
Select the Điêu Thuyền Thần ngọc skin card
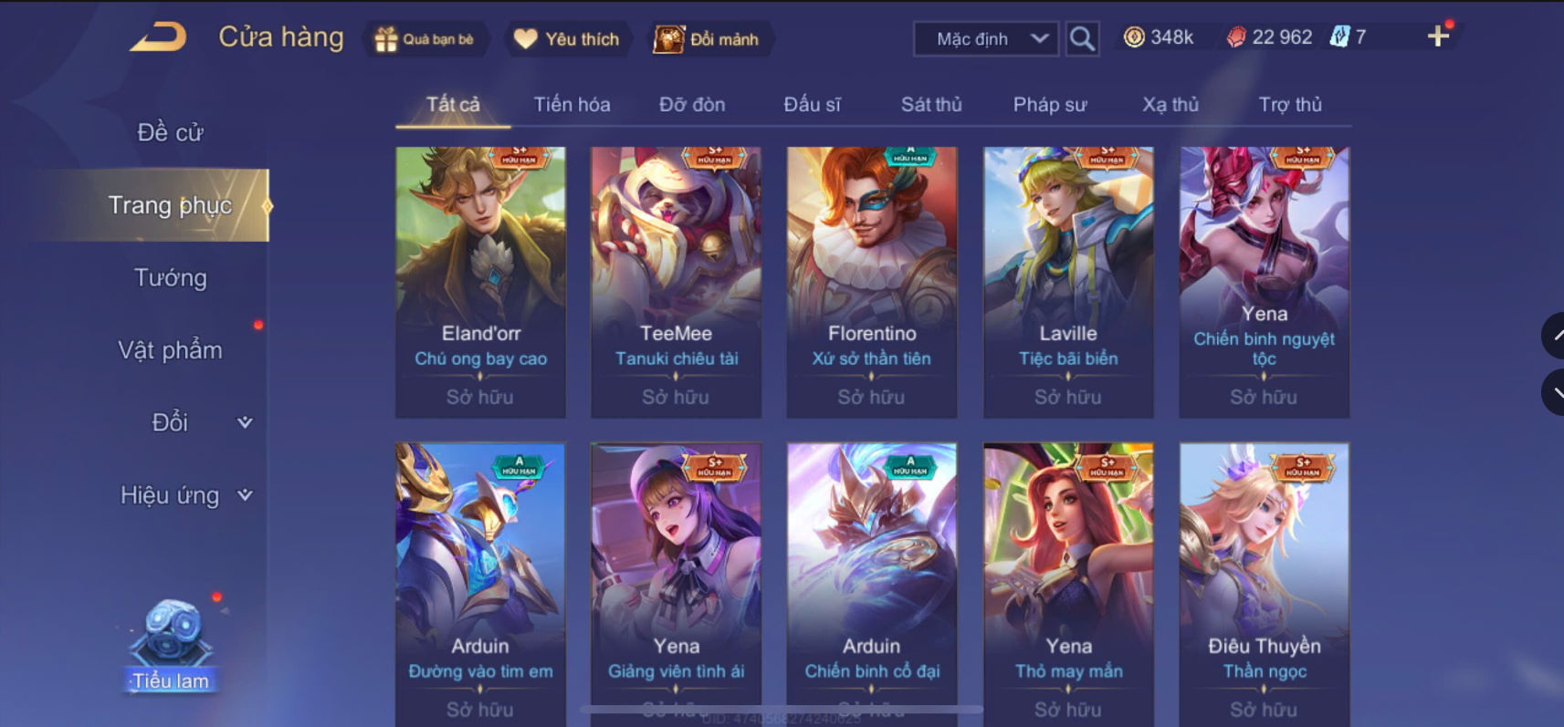(x=1265, y=584)
